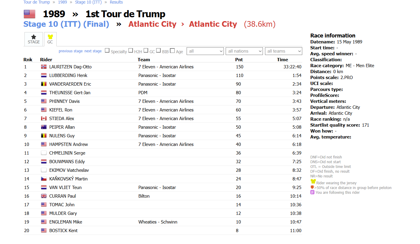Viewport: 420px width, 244px height.
Task: Check the BIB checkbox
Action: click(159, 51)
